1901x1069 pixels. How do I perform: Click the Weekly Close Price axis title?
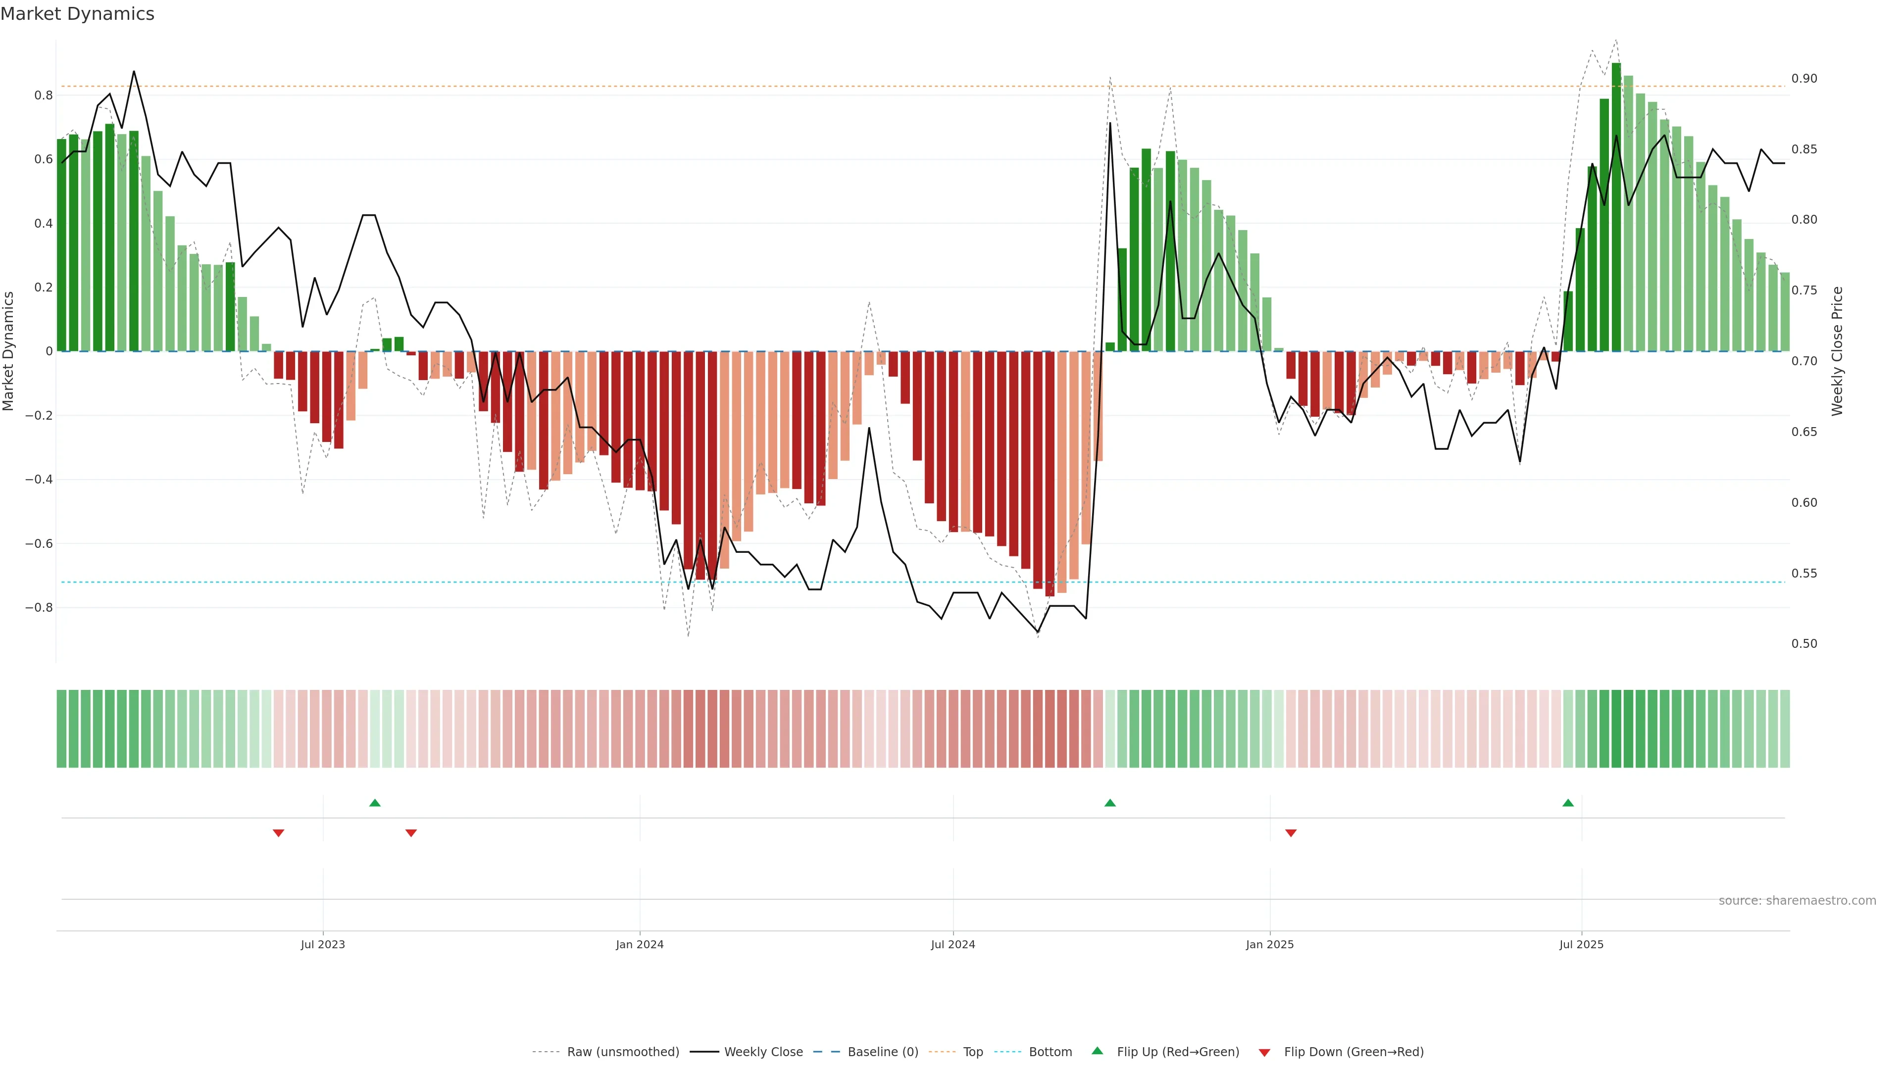(x=1837, y=351)
